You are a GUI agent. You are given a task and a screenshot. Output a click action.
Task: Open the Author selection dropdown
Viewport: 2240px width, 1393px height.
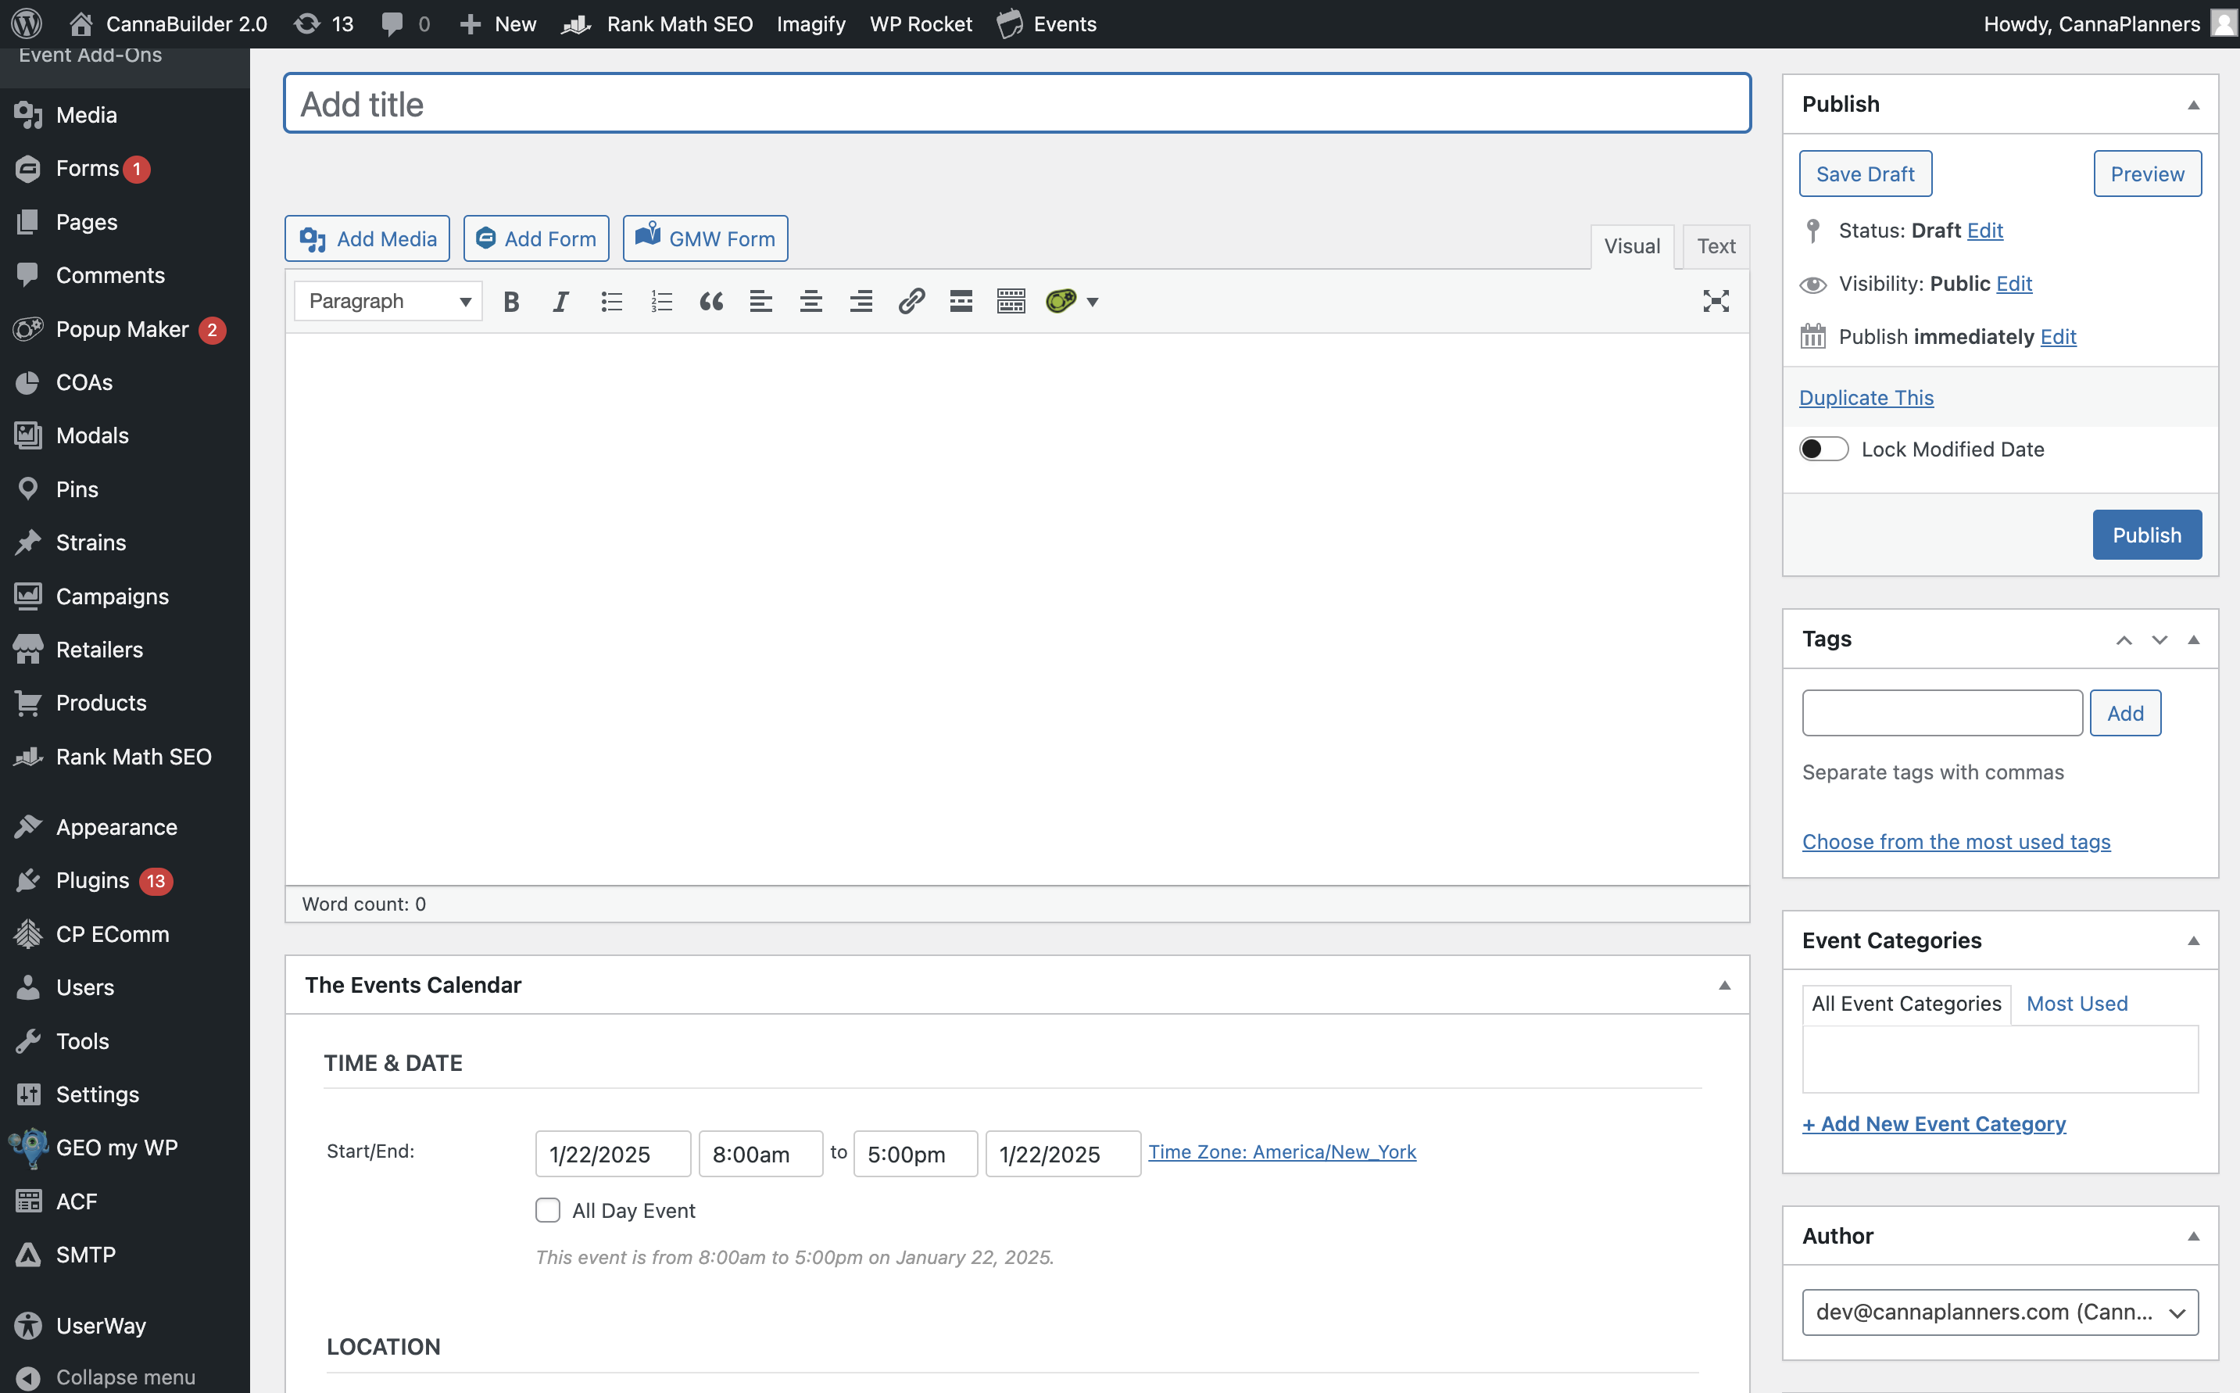coord(1999,1312)
